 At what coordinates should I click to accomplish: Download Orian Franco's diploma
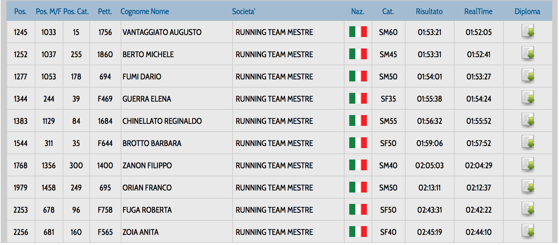tap(528, 187)
